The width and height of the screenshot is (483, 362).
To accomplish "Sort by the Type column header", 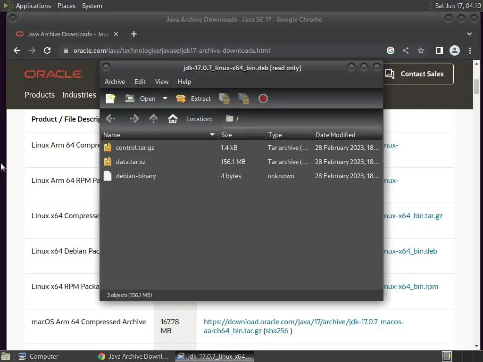I will tap(289, 135).
